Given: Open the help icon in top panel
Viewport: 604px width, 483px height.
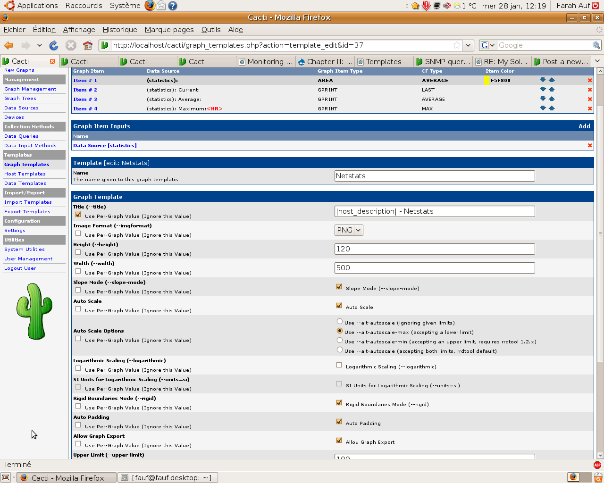Looking at the screenshot, I should click(x=173, y=6).
